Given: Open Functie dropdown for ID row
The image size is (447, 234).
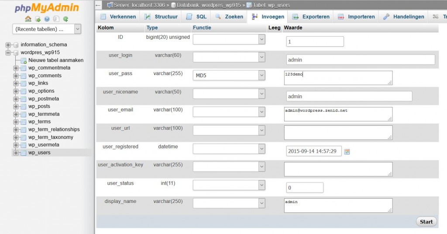Looking at the screenshot, I should pyautogui.click(x=229, y=39).
